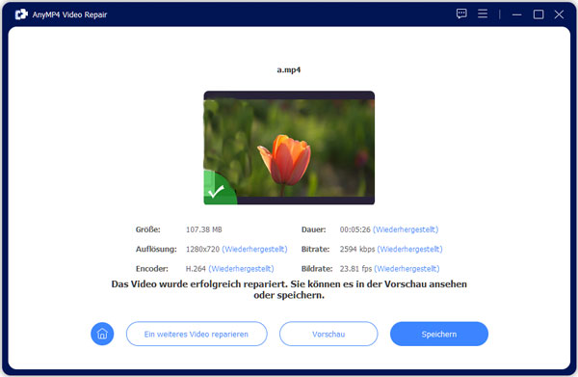Click the bitrate value 2594 kbps
578x377 pixels.
[357, 249]
